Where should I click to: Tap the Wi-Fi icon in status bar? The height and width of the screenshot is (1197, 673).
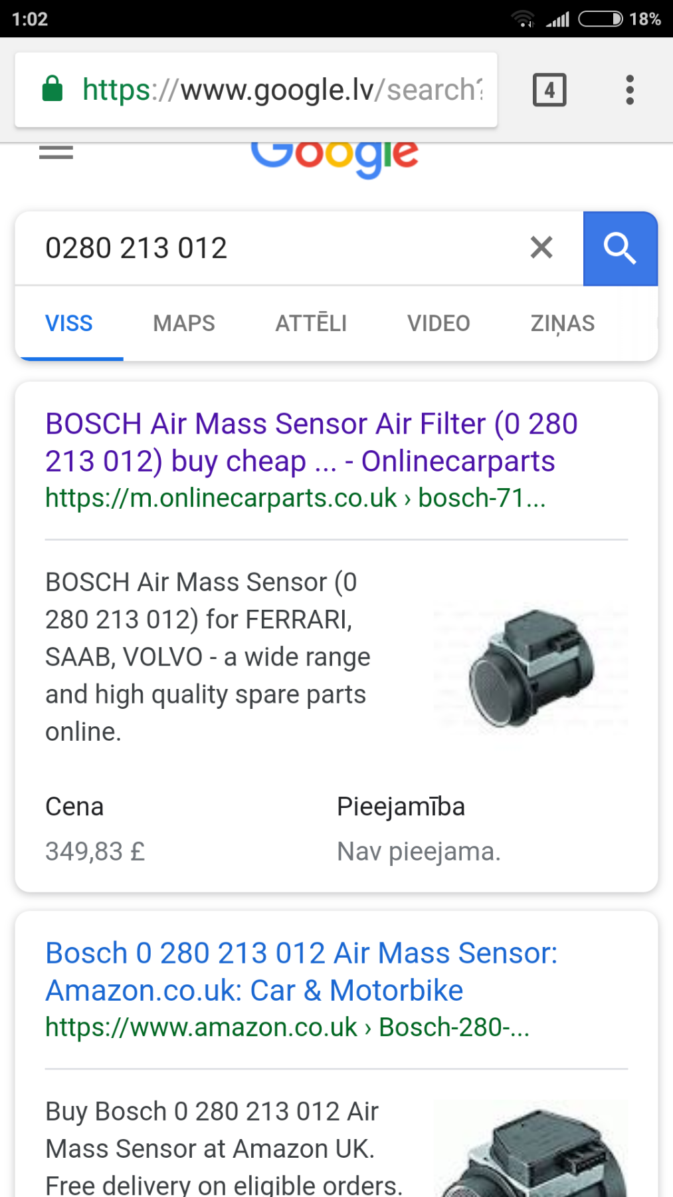pyautogui.click(x=523, y=19)
